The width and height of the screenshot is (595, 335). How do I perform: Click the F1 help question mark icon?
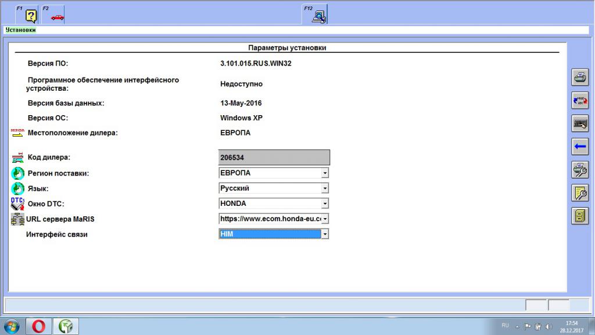click(31, 16)
